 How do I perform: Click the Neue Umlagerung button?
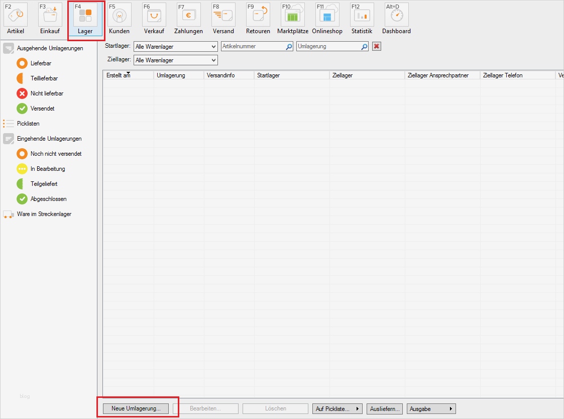pyautogui.click(x=136, y=408)
